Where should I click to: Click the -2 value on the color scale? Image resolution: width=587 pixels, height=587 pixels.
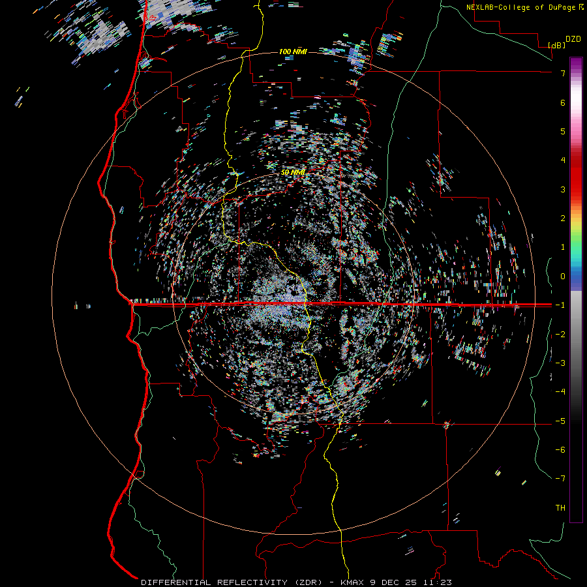560,335
